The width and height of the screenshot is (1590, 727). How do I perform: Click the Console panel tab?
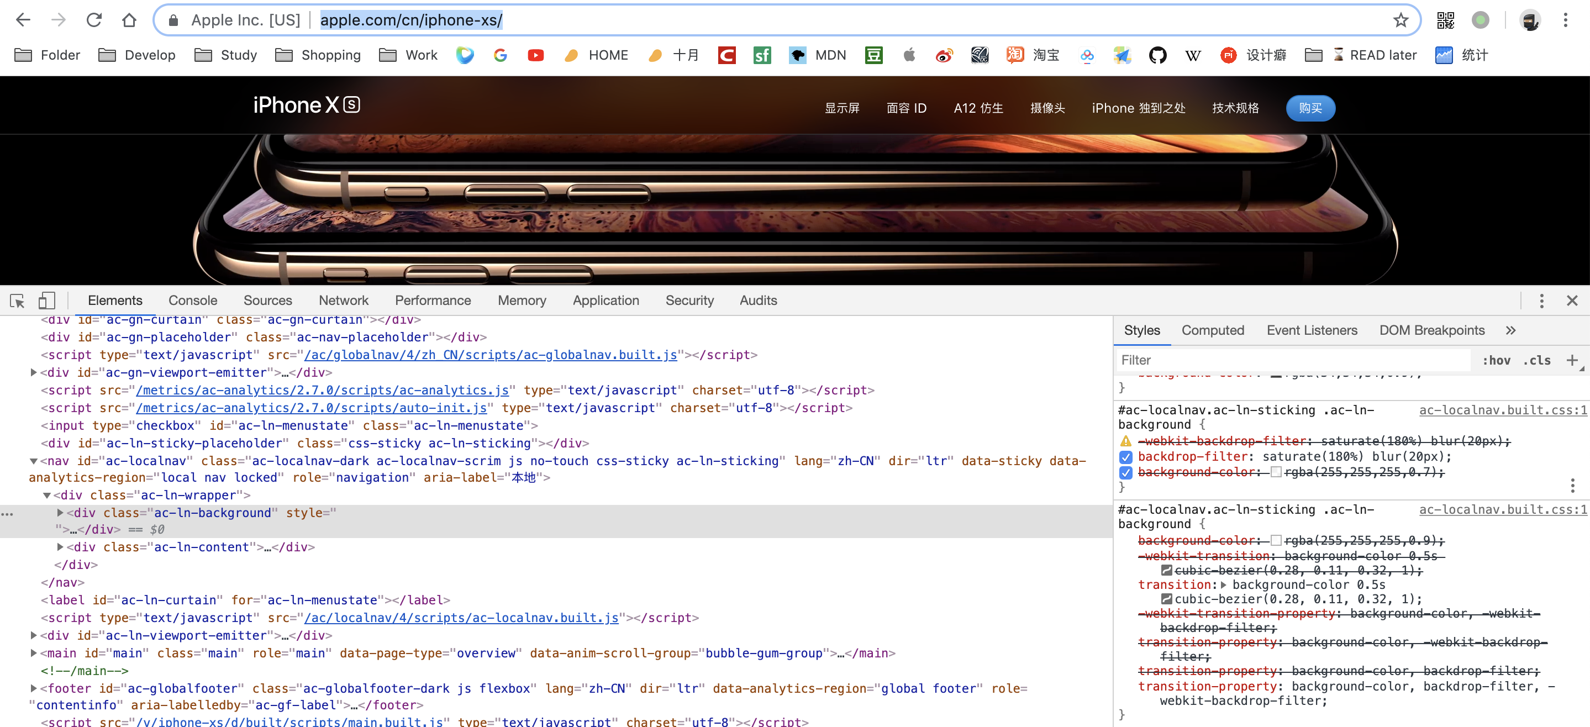point(194,300)
